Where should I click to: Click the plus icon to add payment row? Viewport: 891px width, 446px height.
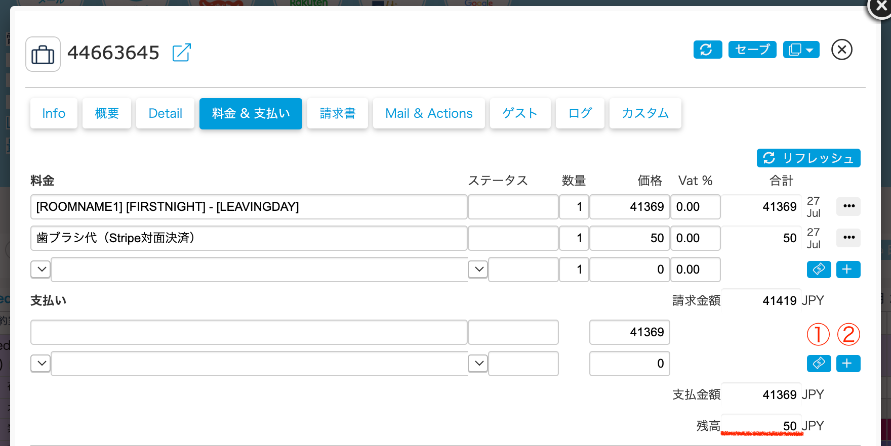point(848,364)
